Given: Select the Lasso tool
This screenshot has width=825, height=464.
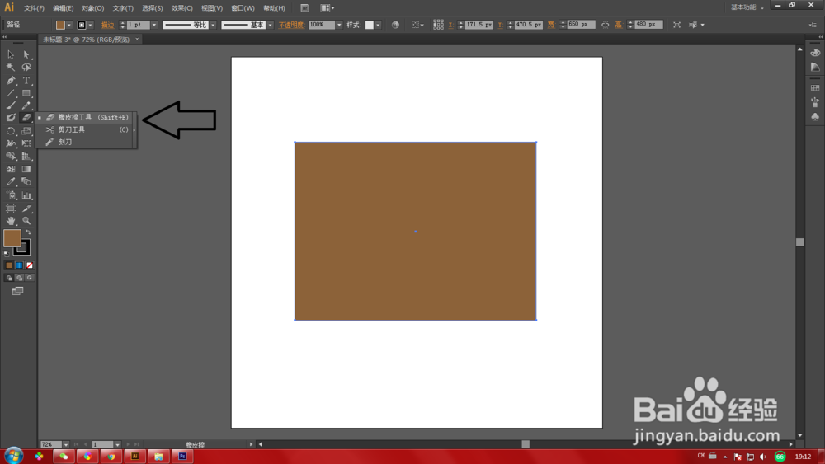Looking at the screenshot, I should click(26, 68).
